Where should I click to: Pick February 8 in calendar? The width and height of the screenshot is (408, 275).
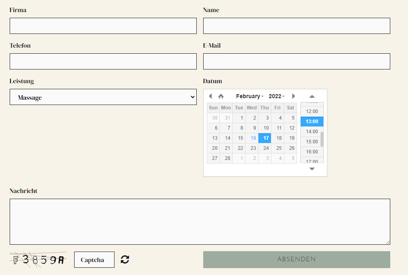pyautogui.click(x=239, y=128)
